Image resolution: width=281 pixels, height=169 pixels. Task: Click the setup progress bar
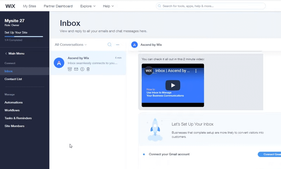[x=24, y=36]
